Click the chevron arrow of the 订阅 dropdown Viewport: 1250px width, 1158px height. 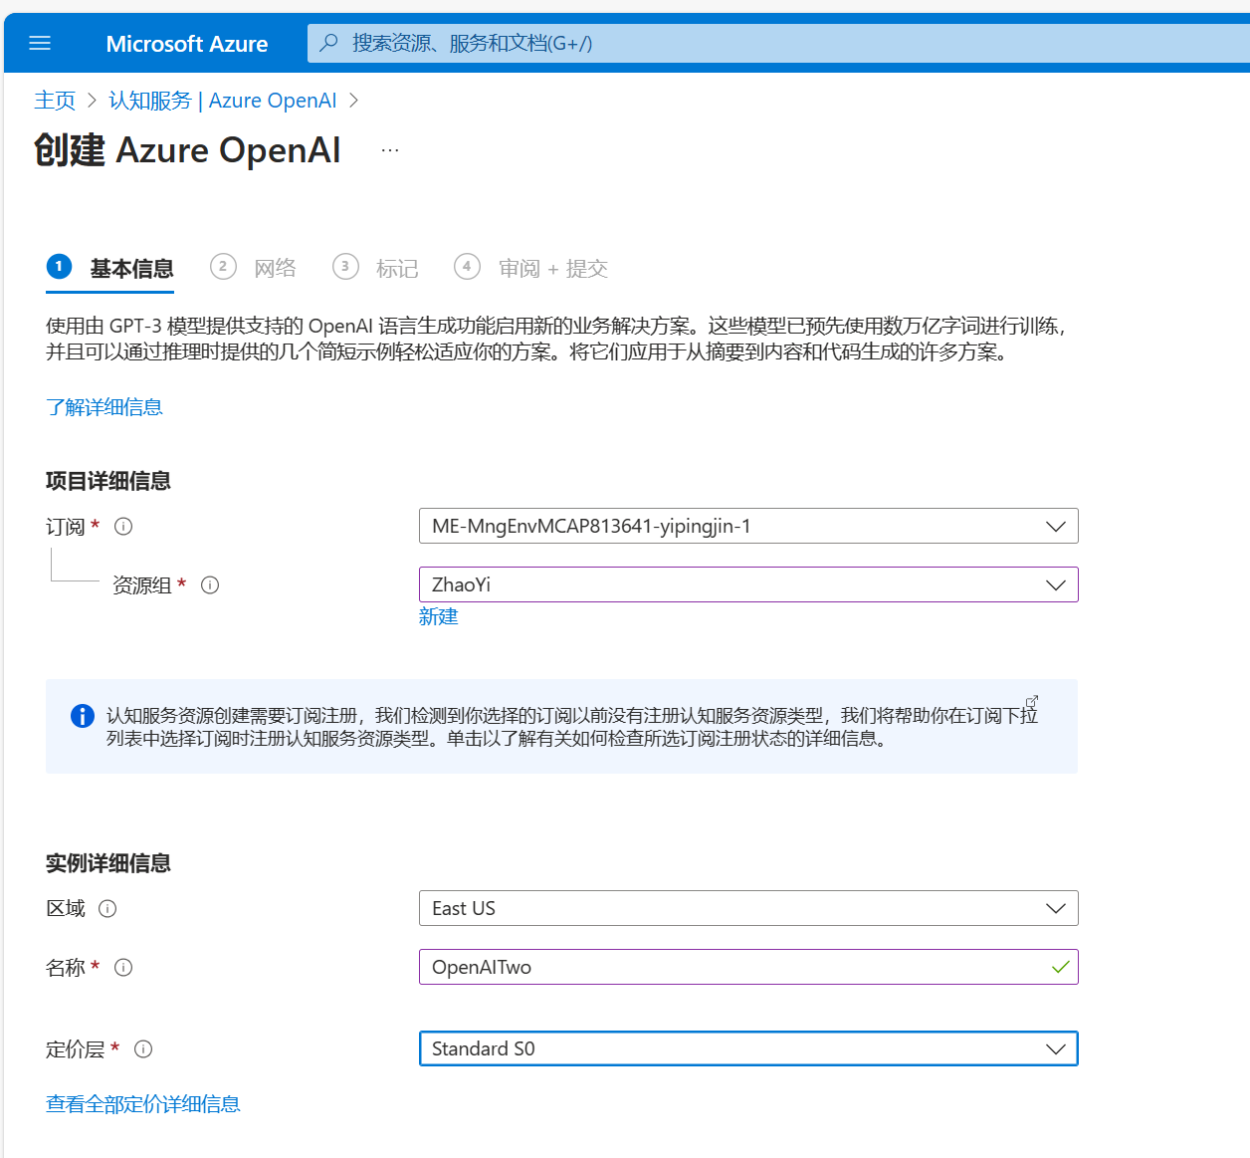pos(1056,527)
